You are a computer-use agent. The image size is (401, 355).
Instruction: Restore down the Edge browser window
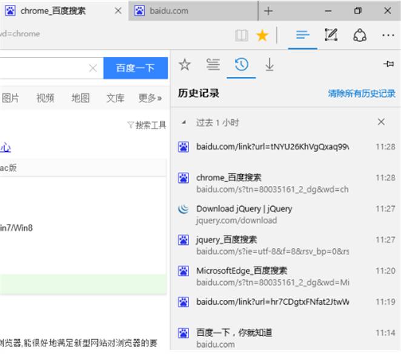point(358,11)
